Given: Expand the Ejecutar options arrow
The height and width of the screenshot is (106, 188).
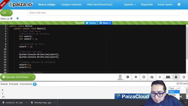Looking at the screenshot, I should [x=33, y=77].
